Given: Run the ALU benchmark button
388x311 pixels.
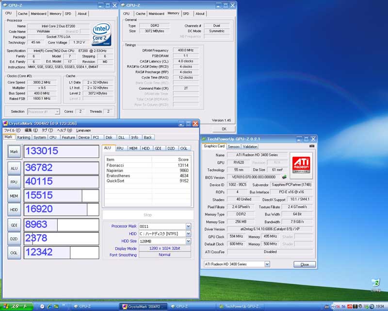Looking at the screenshot, I should coord(14,168).
